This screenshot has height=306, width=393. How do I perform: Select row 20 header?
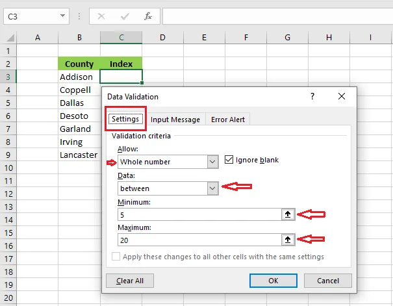coord(8,298)
